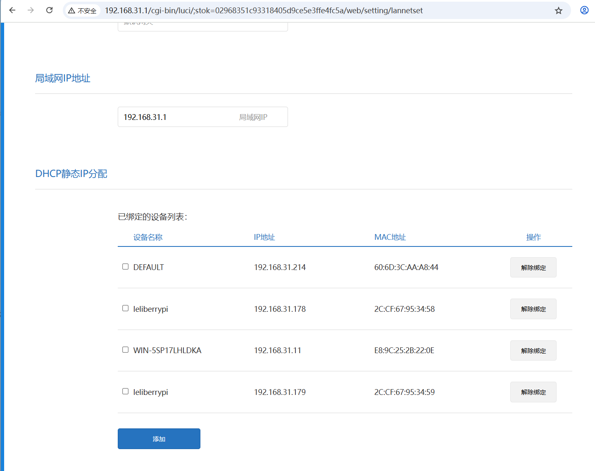The height and width of the screenshot is (471, 595).
Task: Click MAC address E8:9C:25:2B:22:0E
Action: tap(404, 351)
